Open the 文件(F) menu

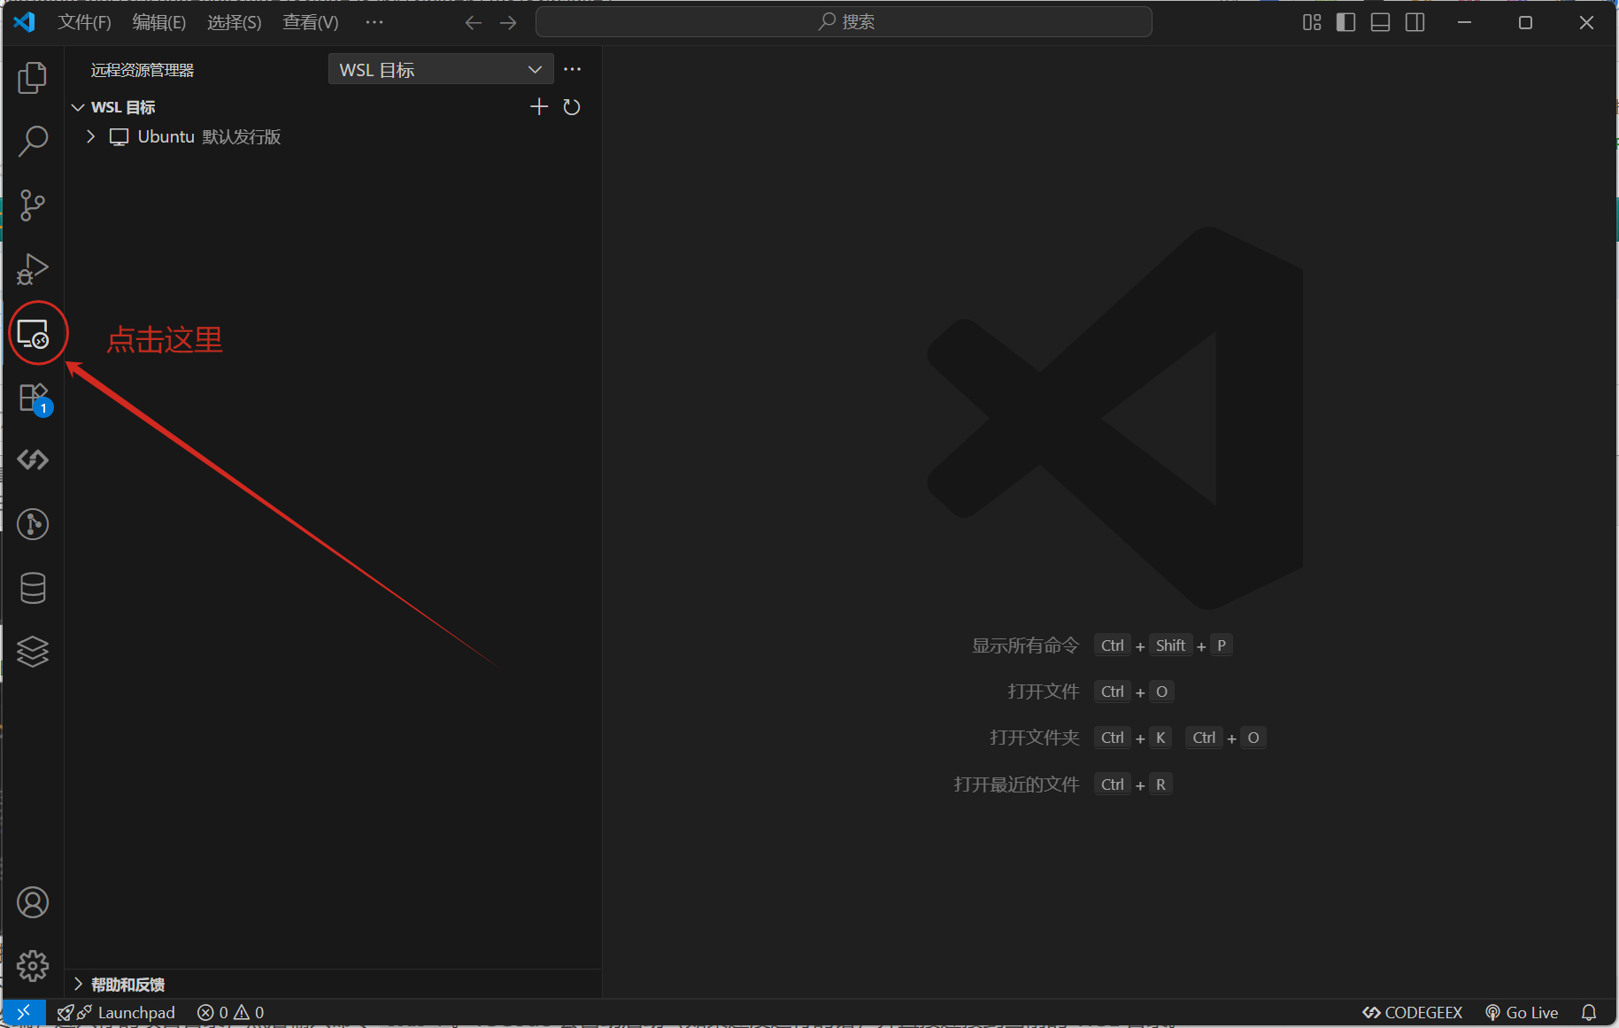pos(84,22)
